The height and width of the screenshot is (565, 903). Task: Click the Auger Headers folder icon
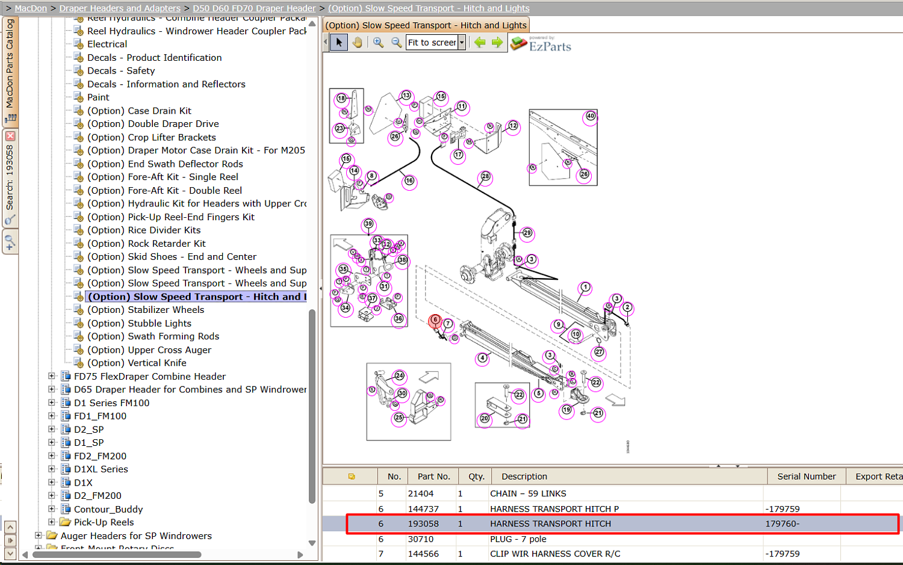(x=52, y=536)
